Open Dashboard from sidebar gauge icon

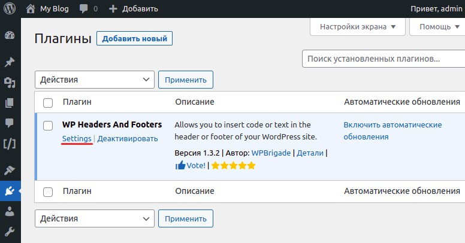click(x=10, y=35)
